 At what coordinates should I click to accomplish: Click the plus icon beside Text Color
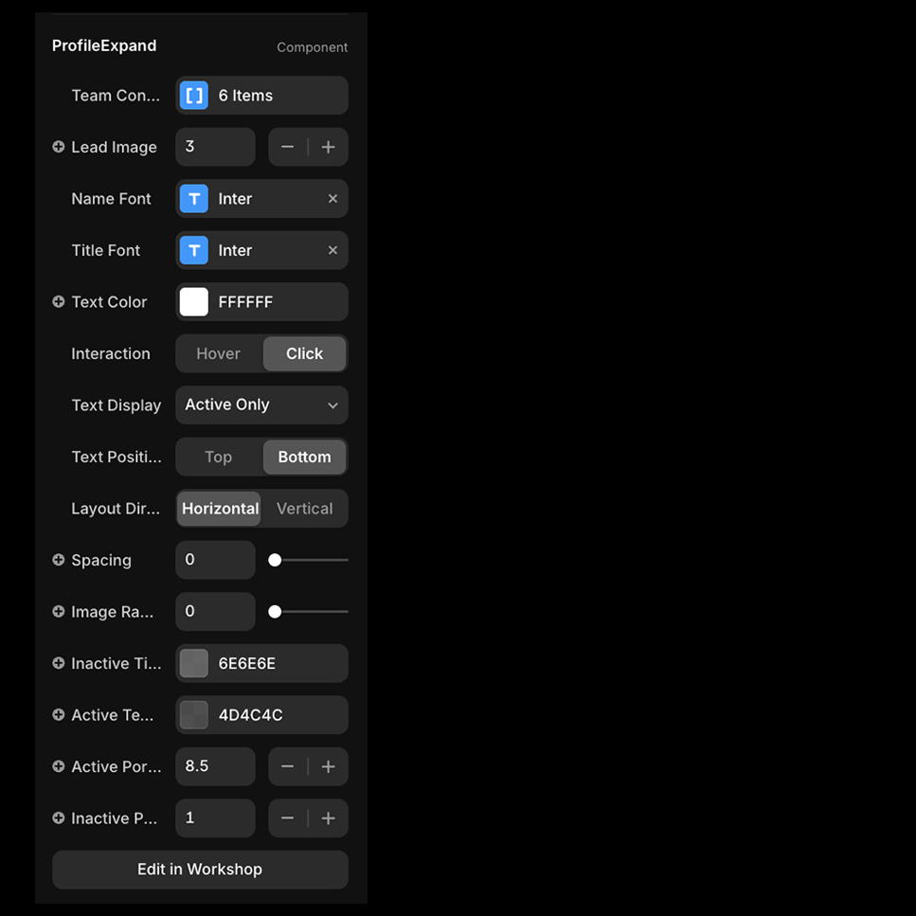58,301
